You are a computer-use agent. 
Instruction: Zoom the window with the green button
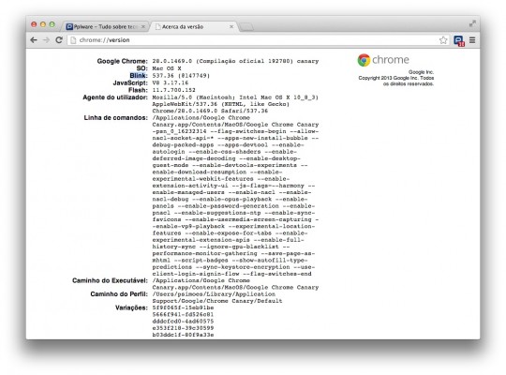coord(52,24)
